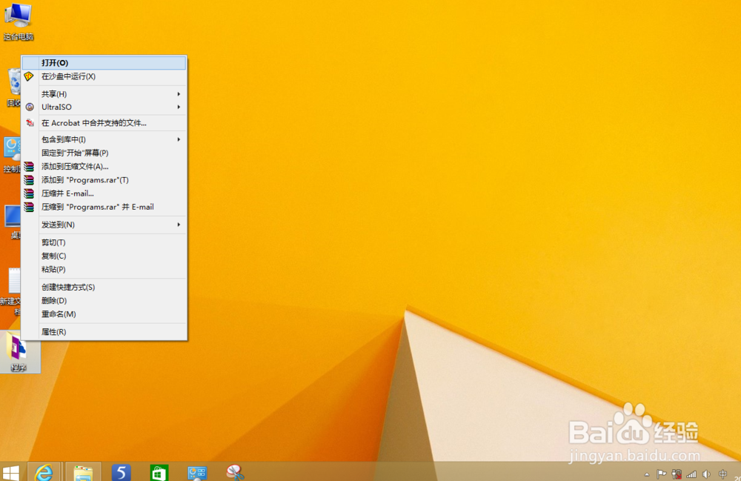Screen dimensions: 741x481
Task: Choose 重命名(M) entry
Action: tap(104, 314)
